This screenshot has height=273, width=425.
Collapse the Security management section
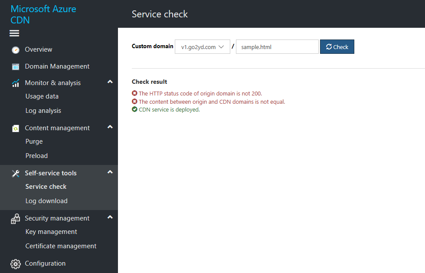(x=110, y=217)
